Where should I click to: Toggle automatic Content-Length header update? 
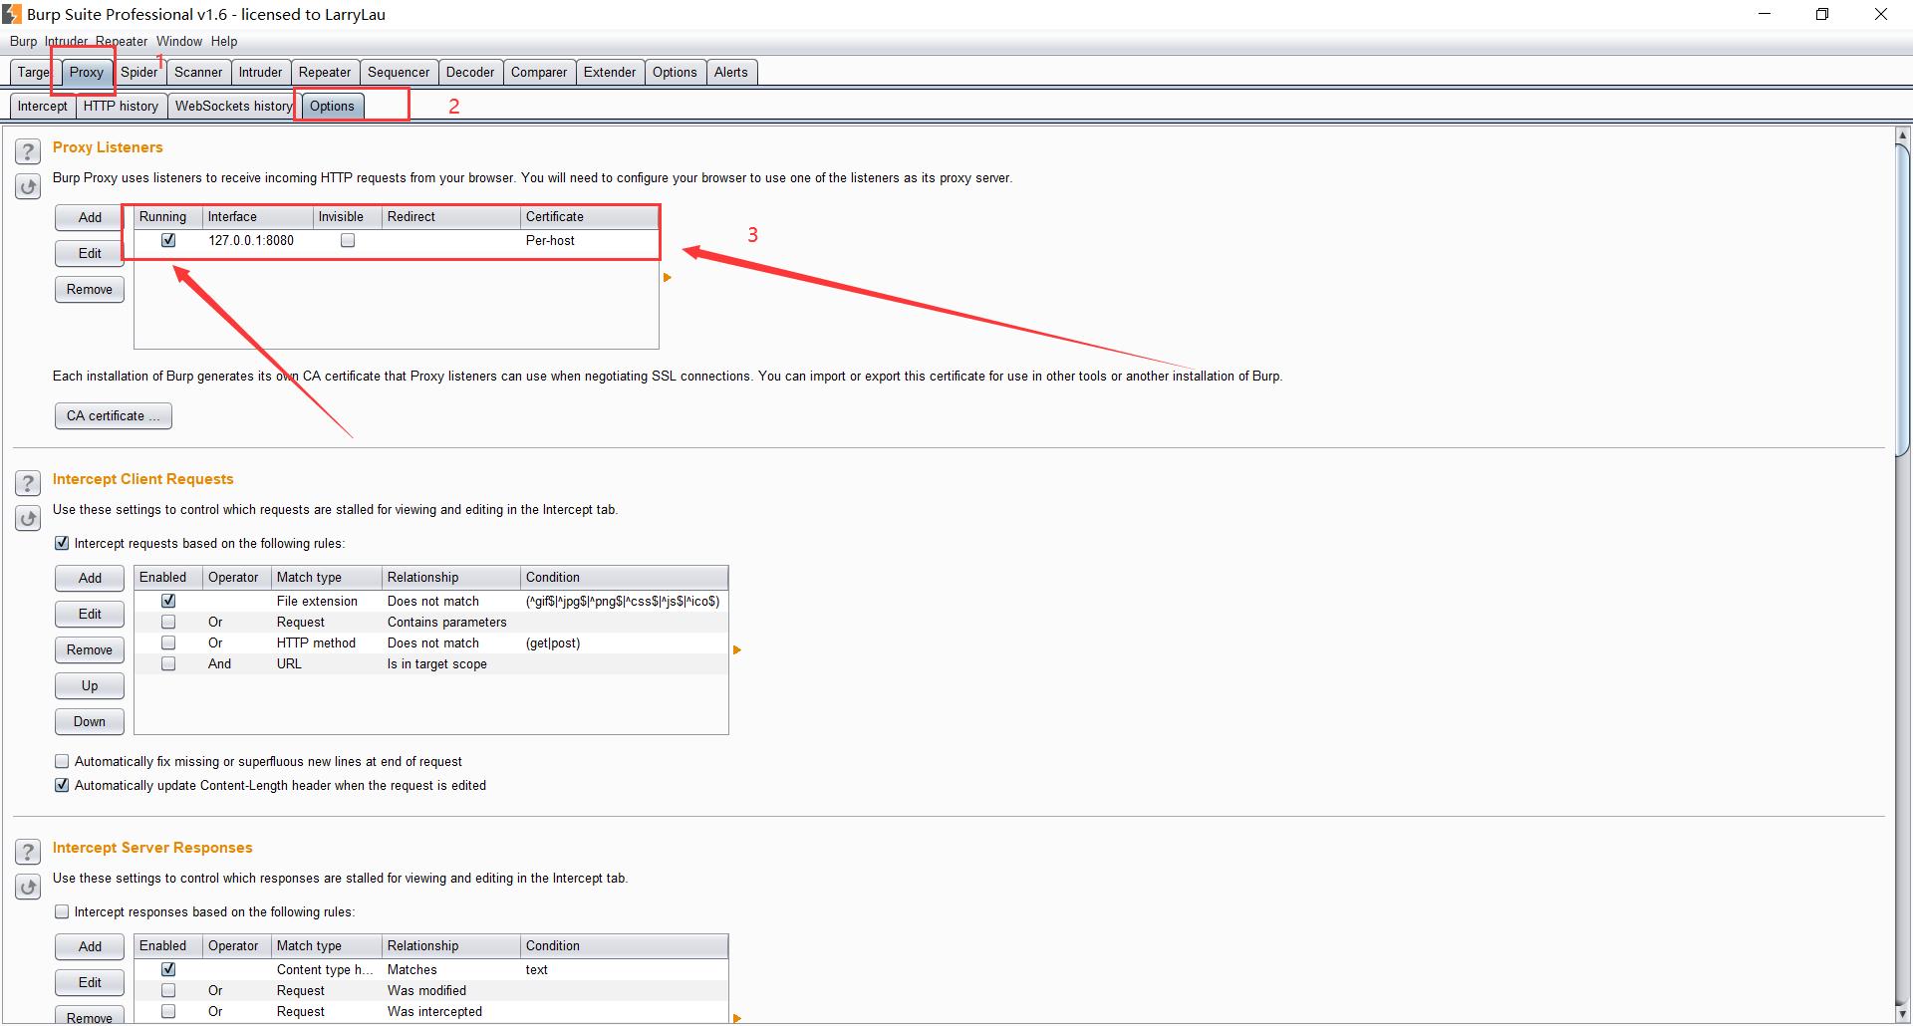pyautogui.click(x=62, y=785)
